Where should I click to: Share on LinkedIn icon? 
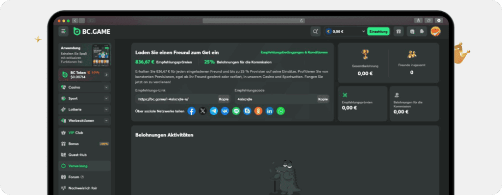(x=270, y=111)
